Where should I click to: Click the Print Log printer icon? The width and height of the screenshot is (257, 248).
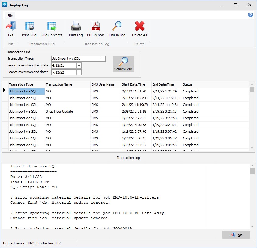click(76, 26)
